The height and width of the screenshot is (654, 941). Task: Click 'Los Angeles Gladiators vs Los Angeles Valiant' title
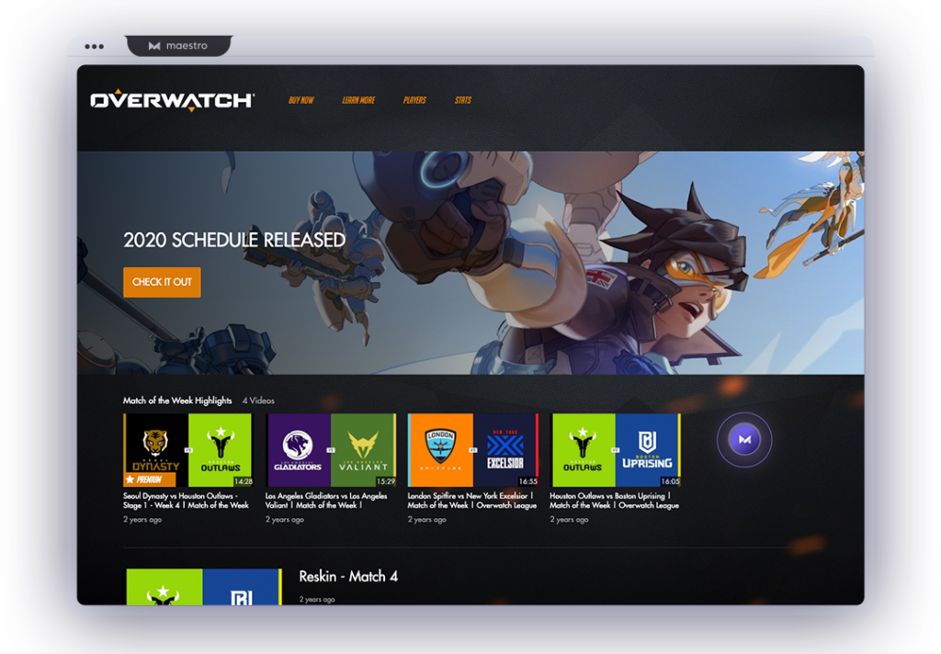point(326,501)
